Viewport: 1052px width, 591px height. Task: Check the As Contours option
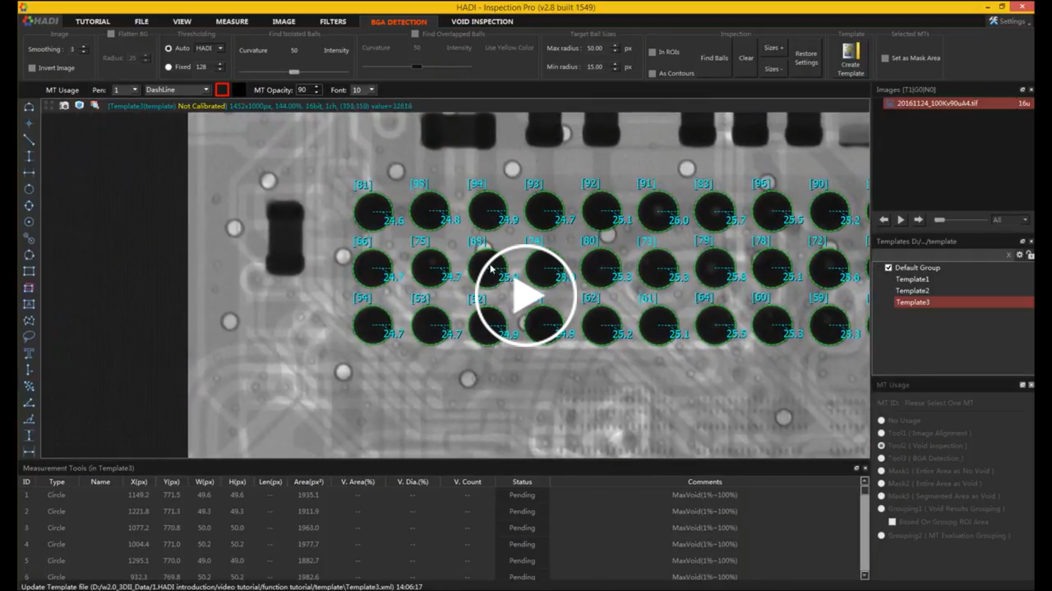652,73
